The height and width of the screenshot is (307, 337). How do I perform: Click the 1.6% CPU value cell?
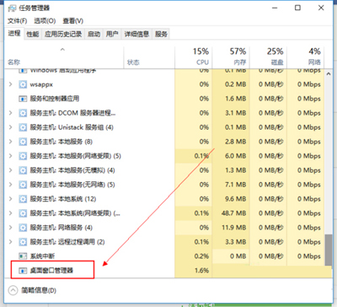pos(193,271)
